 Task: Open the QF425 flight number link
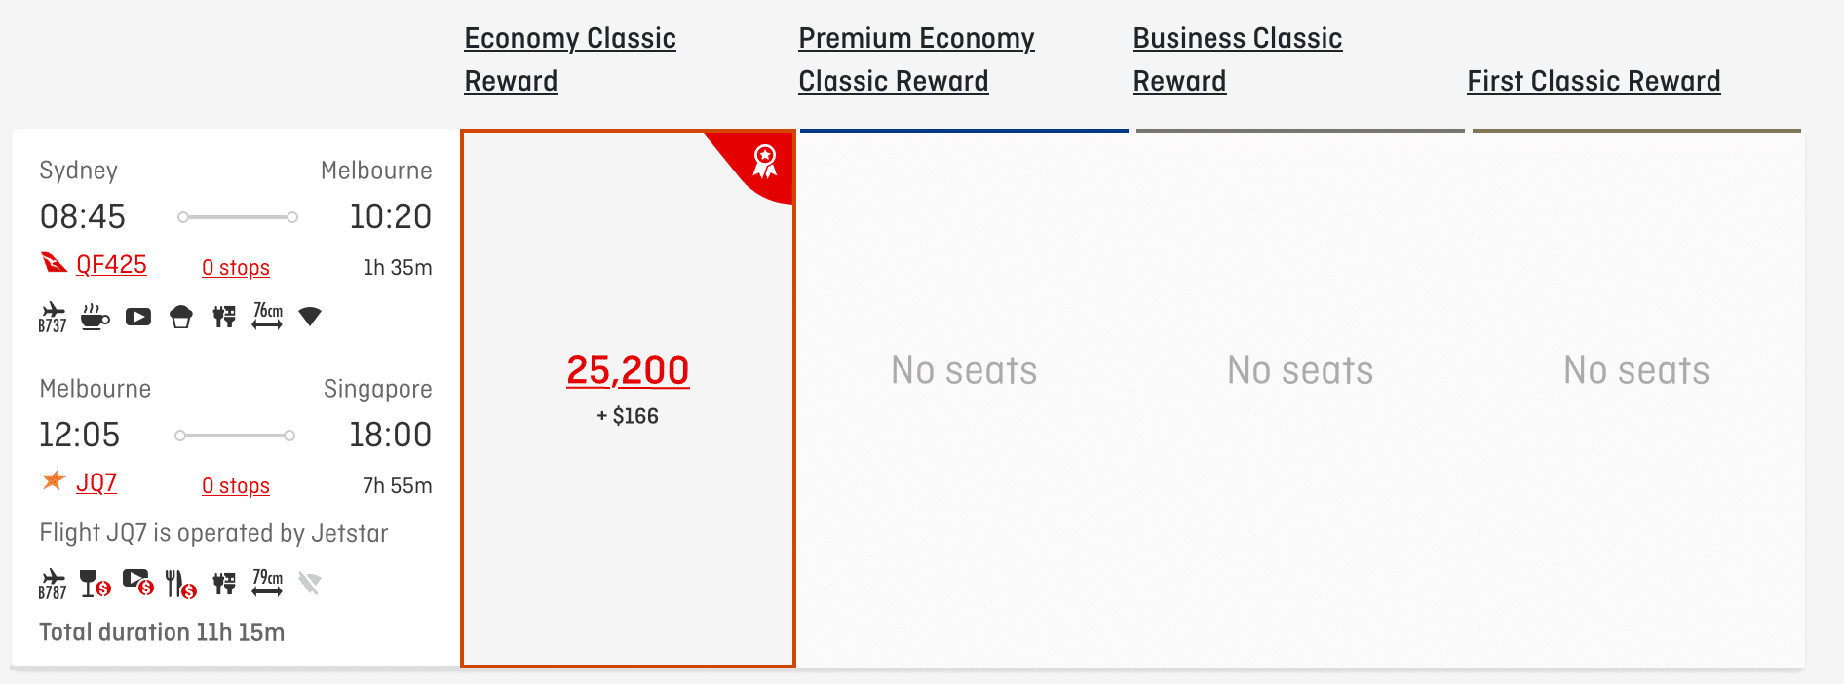tap(111, 265)
